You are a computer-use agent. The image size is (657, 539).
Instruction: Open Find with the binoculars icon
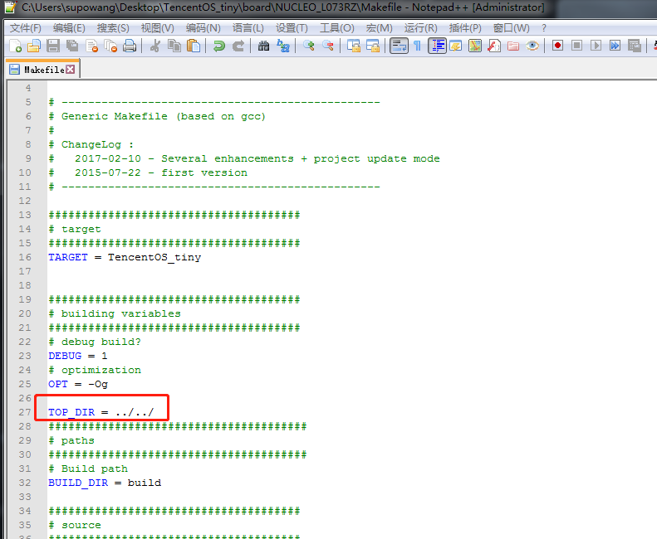pyautogui.click(x=264, y=46)
